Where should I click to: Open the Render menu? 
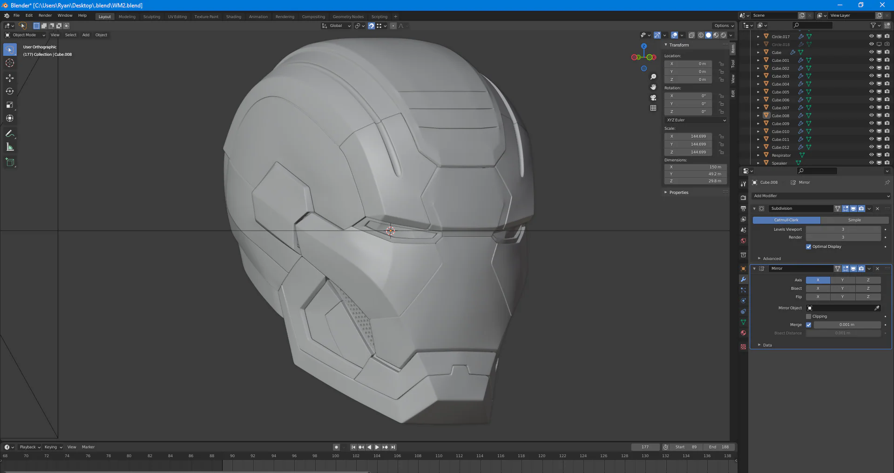[45, 15]
